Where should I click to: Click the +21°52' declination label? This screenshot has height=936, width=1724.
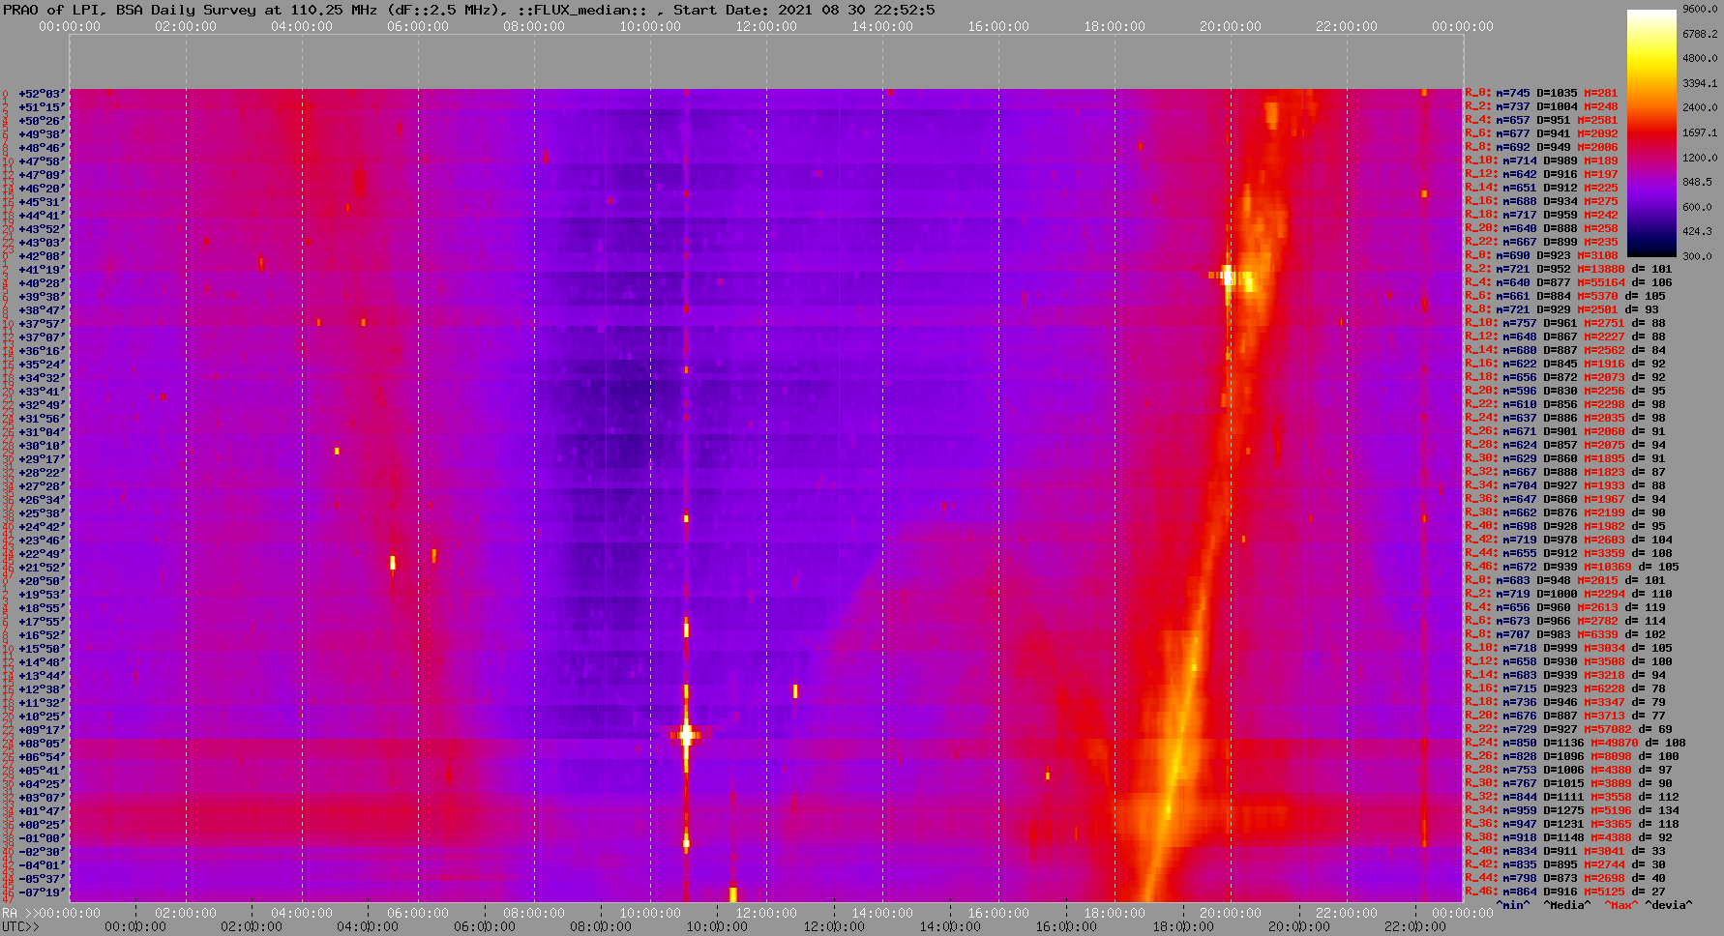click(x=42, y=568)
